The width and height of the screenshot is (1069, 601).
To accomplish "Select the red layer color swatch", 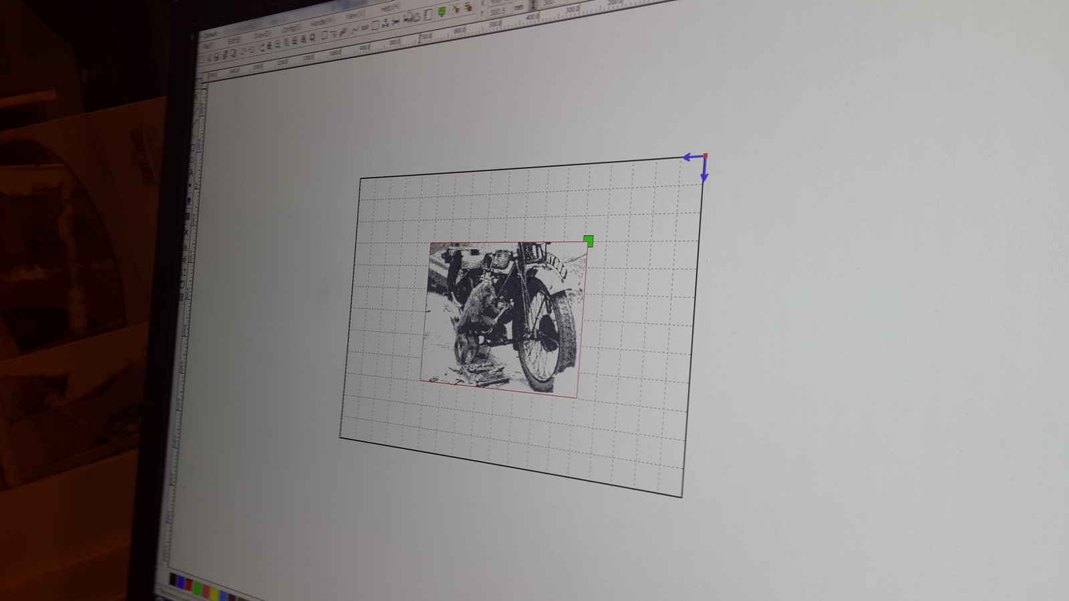I will click(x=188, y=585).
